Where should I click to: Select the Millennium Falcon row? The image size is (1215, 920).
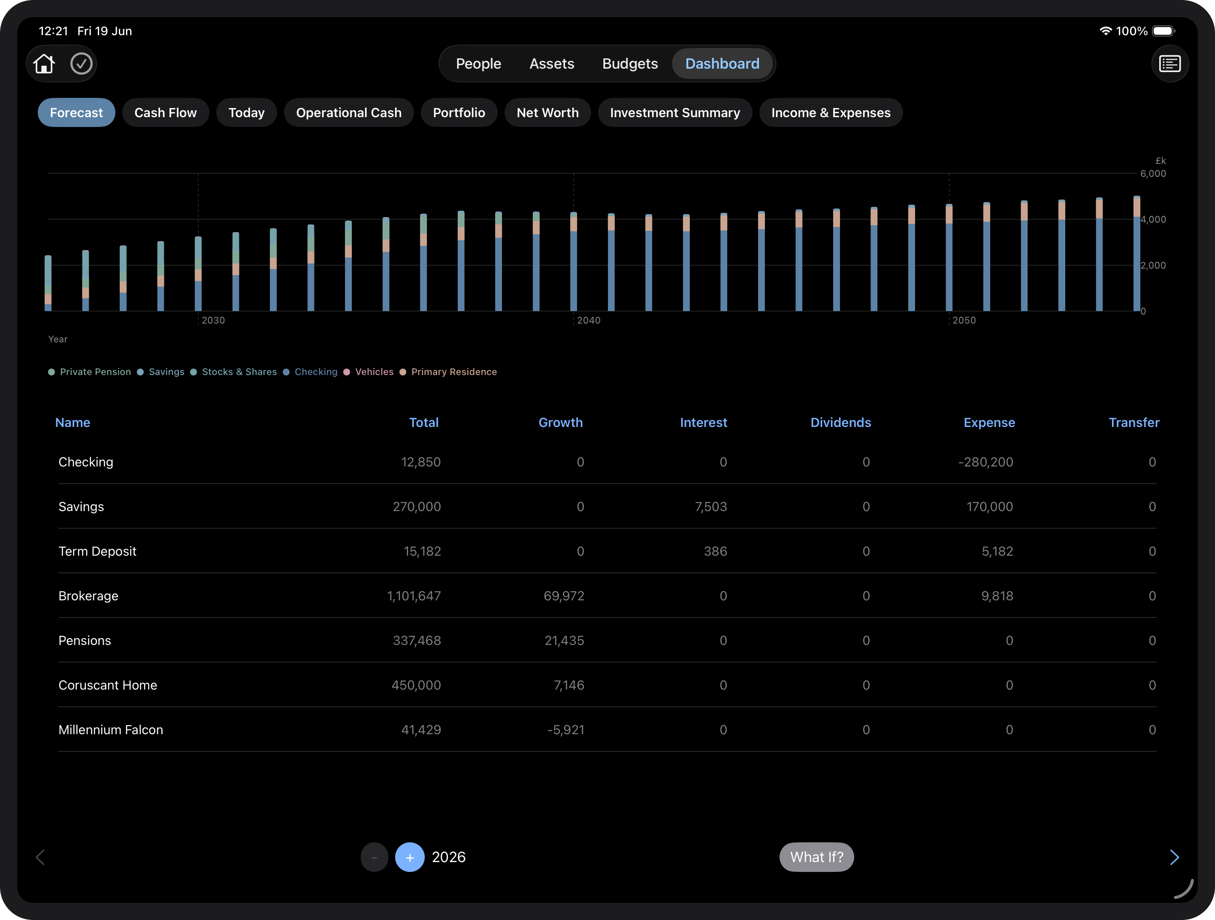tap(607, 729)
